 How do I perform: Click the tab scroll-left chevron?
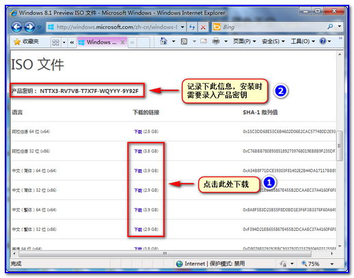click(72, 42)
